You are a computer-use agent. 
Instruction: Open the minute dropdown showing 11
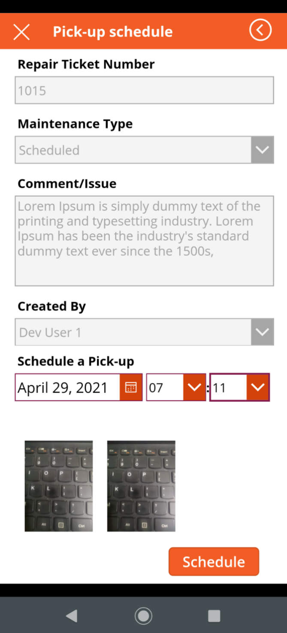pos(258,388)
